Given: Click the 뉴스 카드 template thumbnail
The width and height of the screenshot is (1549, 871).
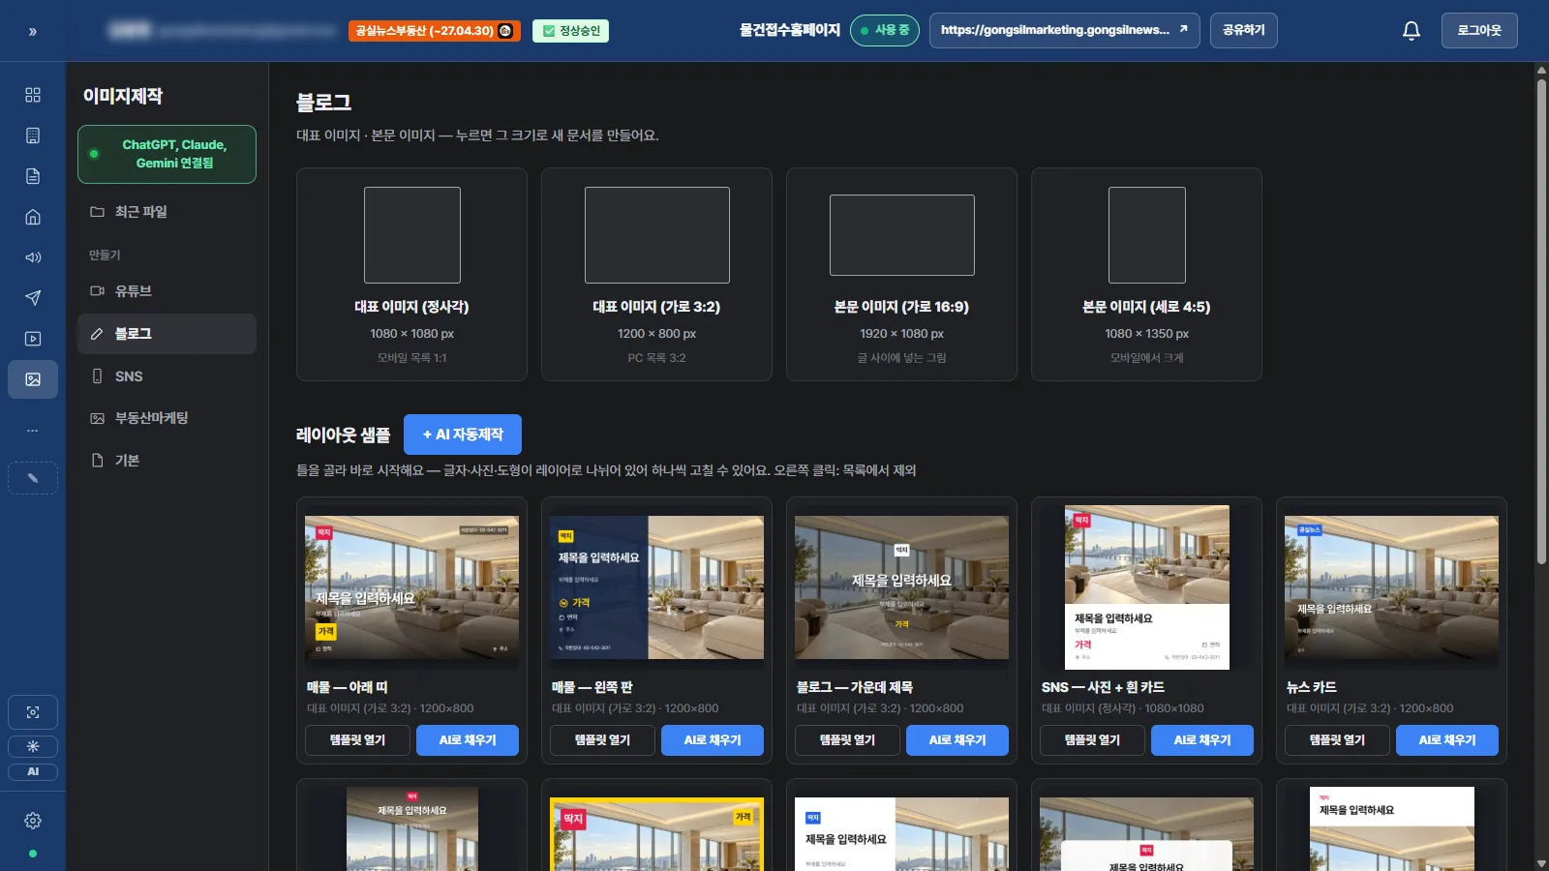Looking at the screenshot, I should point(1391,587).
